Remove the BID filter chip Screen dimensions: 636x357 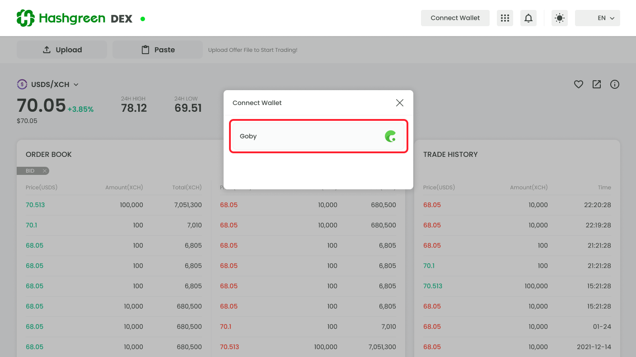pos(45,171)
